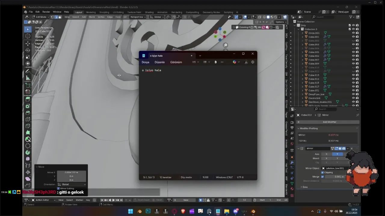Toggle Clipping checkbox in Mirror modifier
This screenshot has height=216, width=385.
pyautogui.click(x=322, y=172)
